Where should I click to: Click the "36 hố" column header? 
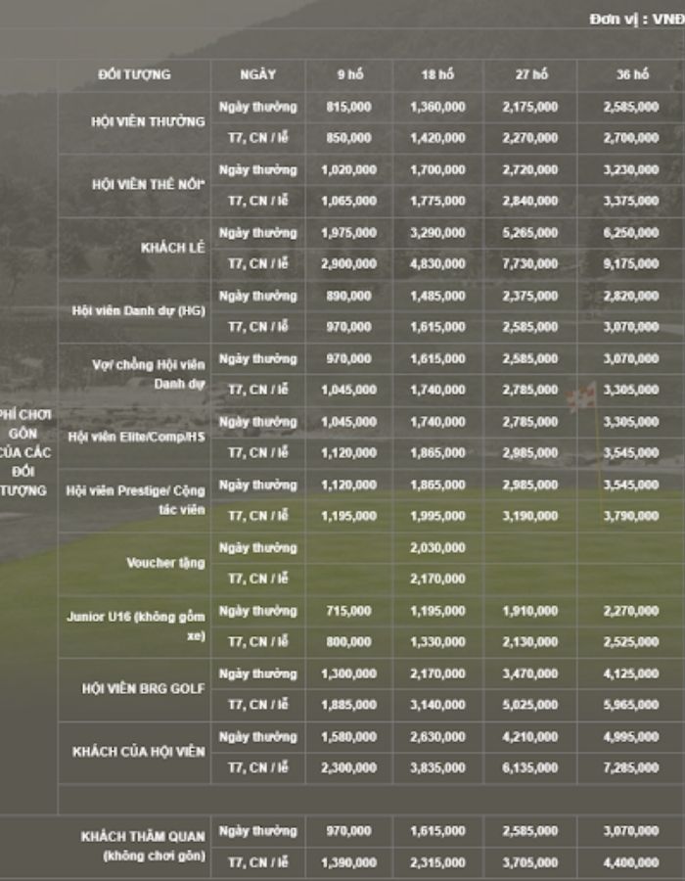[x=631, y=74]
